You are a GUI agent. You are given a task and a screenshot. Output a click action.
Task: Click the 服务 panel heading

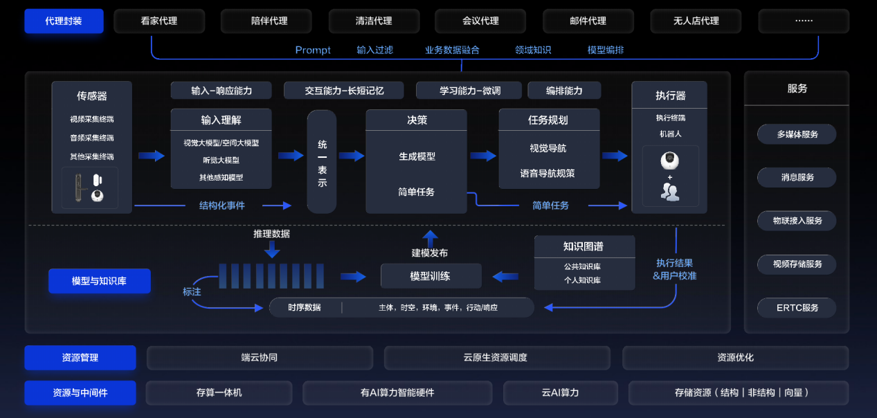(797, 89)
